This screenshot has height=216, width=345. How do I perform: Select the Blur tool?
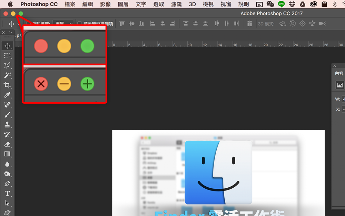pos(7,164)
